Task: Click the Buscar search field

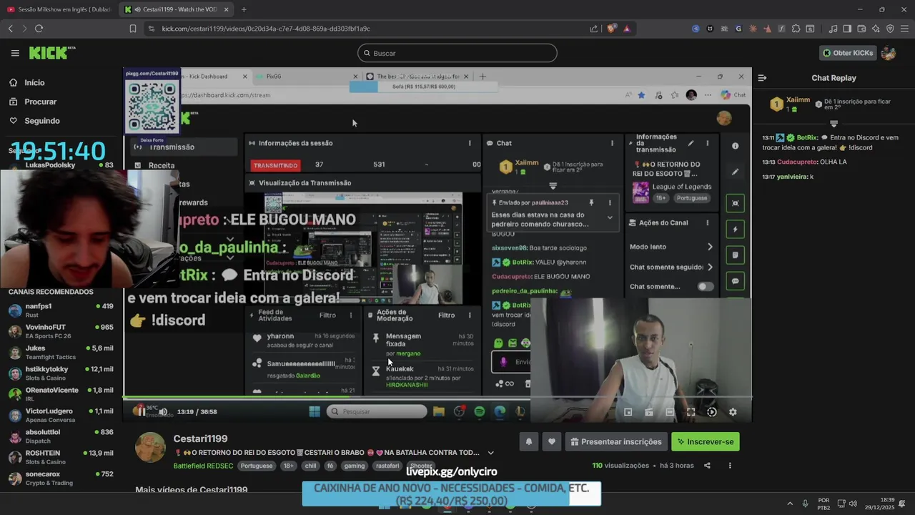Action: 457,53
